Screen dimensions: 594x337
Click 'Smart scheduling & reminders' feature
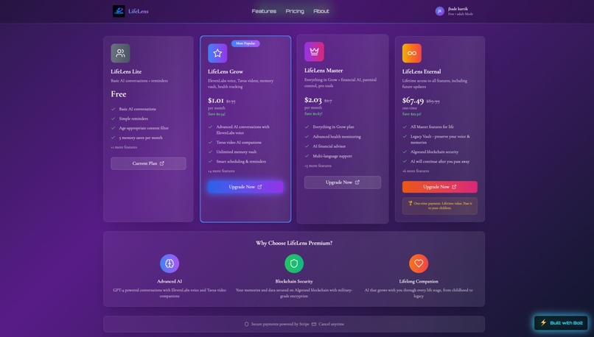pyautogui.click(x=241, y=161)
